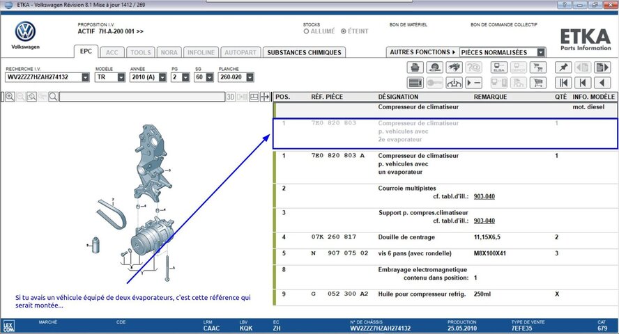Select the EPC tab

[x=86, y=52]
